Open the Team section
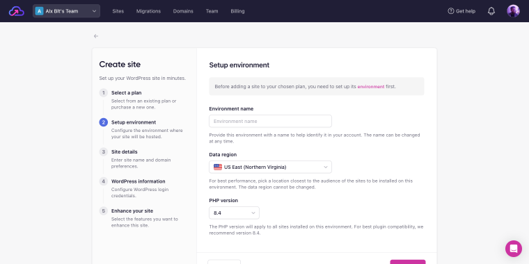 coord(212,11)
